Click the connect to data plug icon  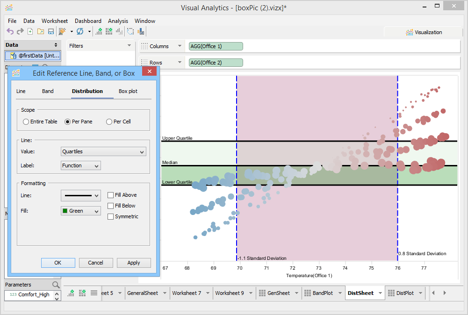click(62, 31)
